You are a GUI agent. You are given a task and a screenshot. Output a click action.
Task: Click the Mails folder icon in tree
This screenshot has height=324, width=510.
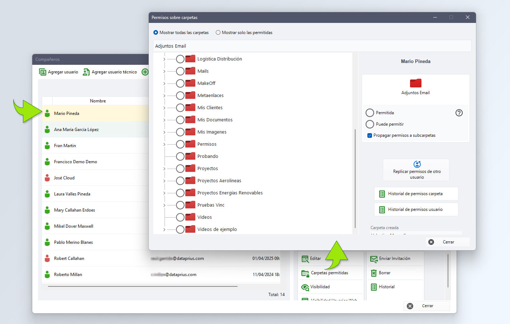[190, 71]
